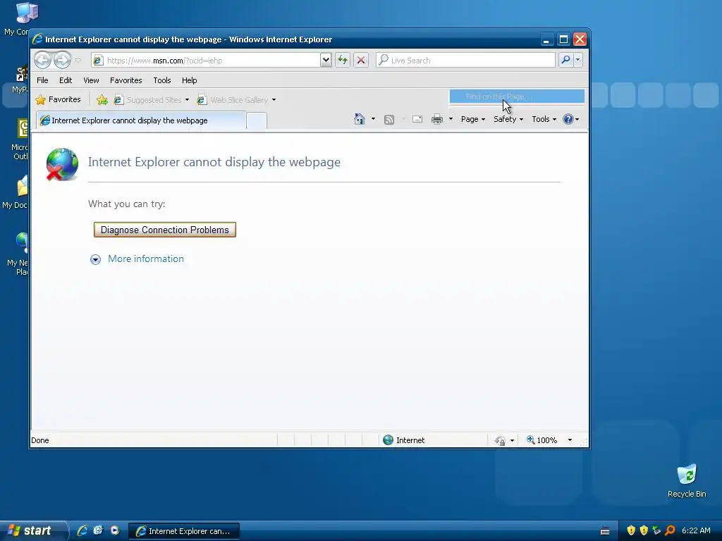This screenshot has height=541, width=722.
Task: Open Web Slice Gallery link
Action: [x=233, y=100]
